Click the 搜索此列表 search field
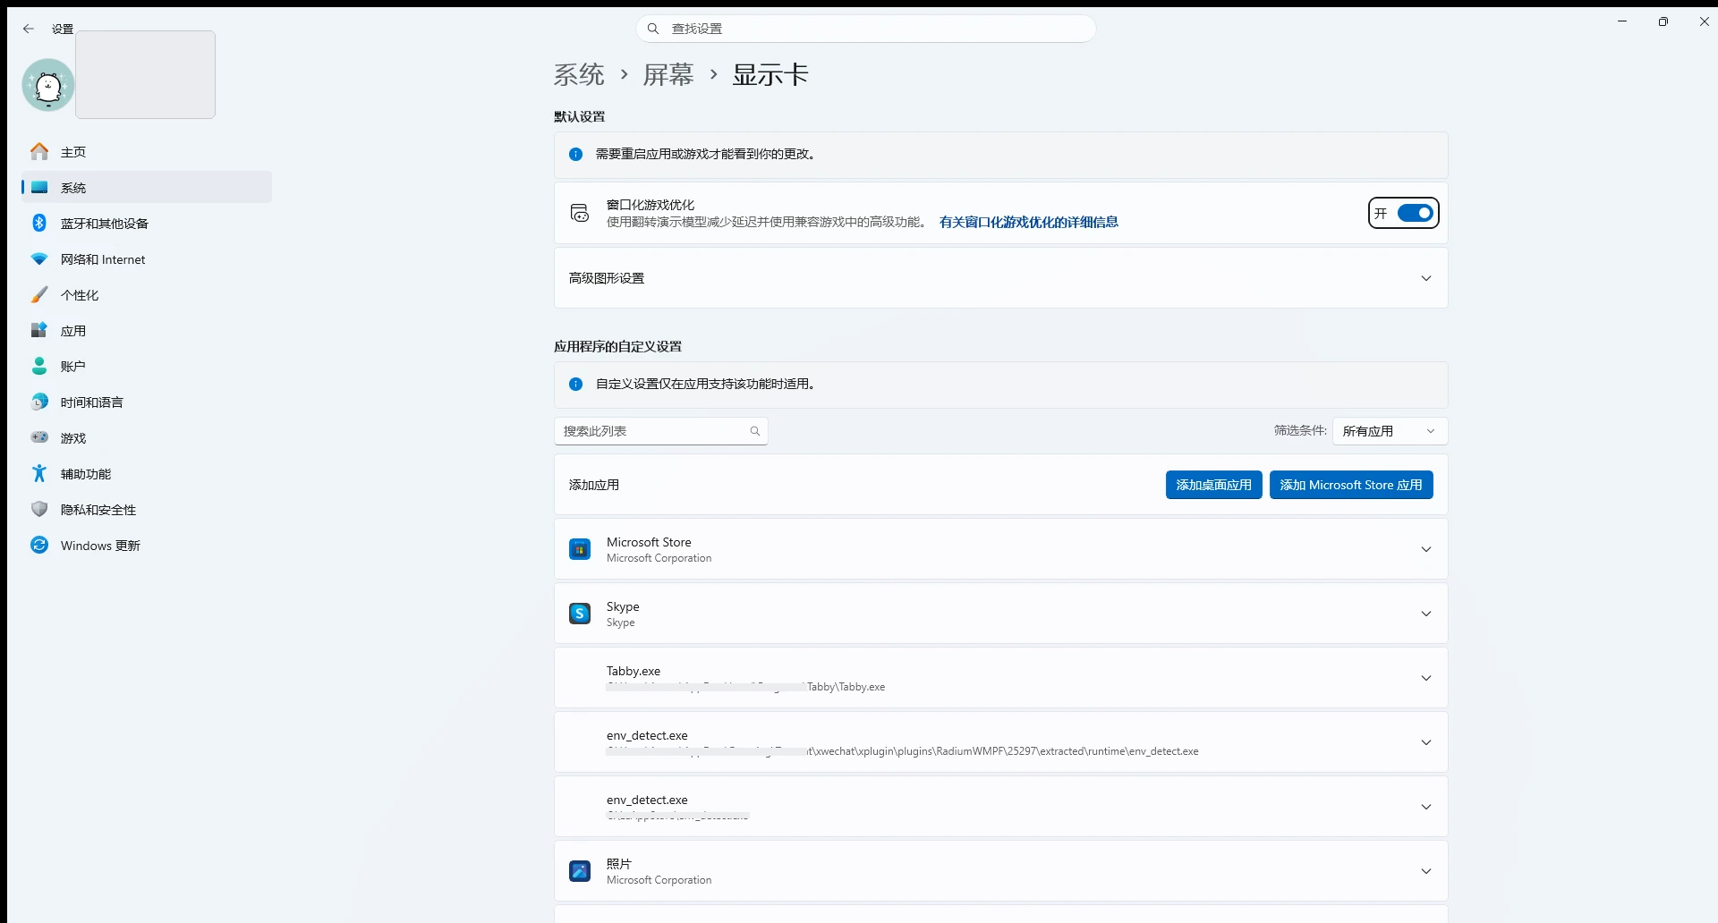 coord(661,431)
